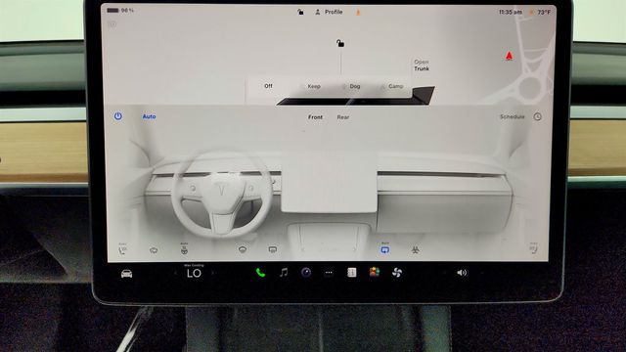Select Keep climate mode
The width and height of the screenshot is (626, 352).
tap(314, 86)
